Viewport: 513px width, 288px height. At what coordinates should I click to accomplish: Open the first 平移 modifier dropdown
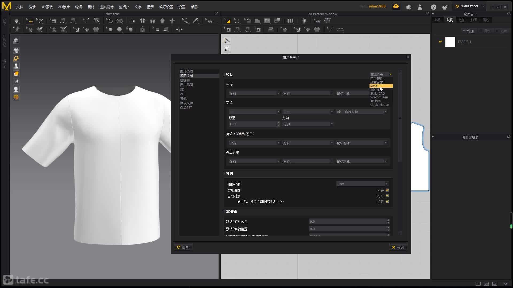254,93
